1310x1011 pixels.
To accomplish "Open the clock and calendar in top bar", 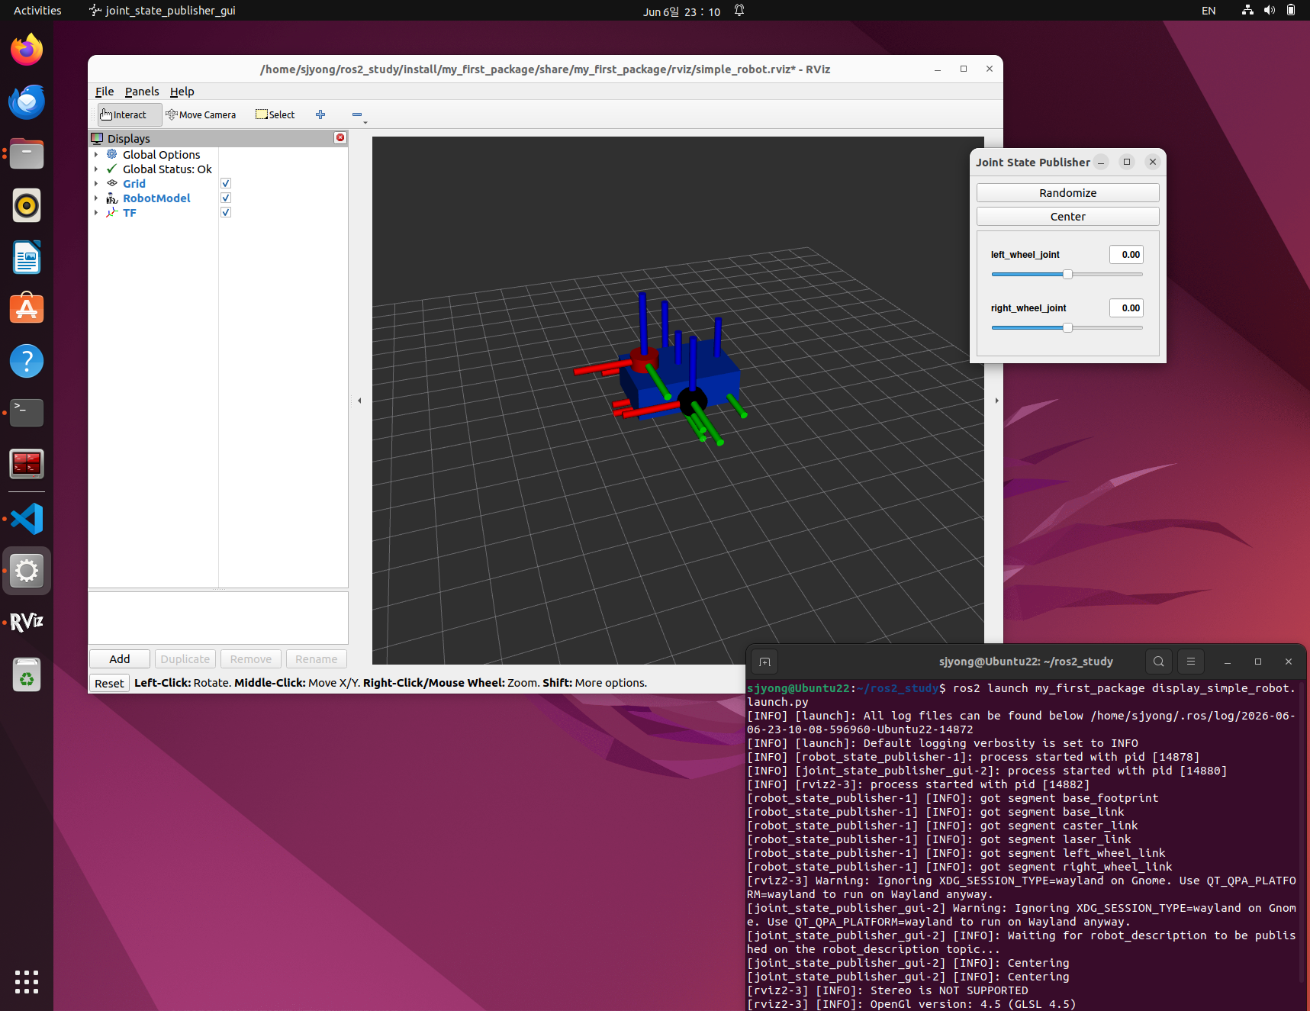I will (x=681, y=11).
